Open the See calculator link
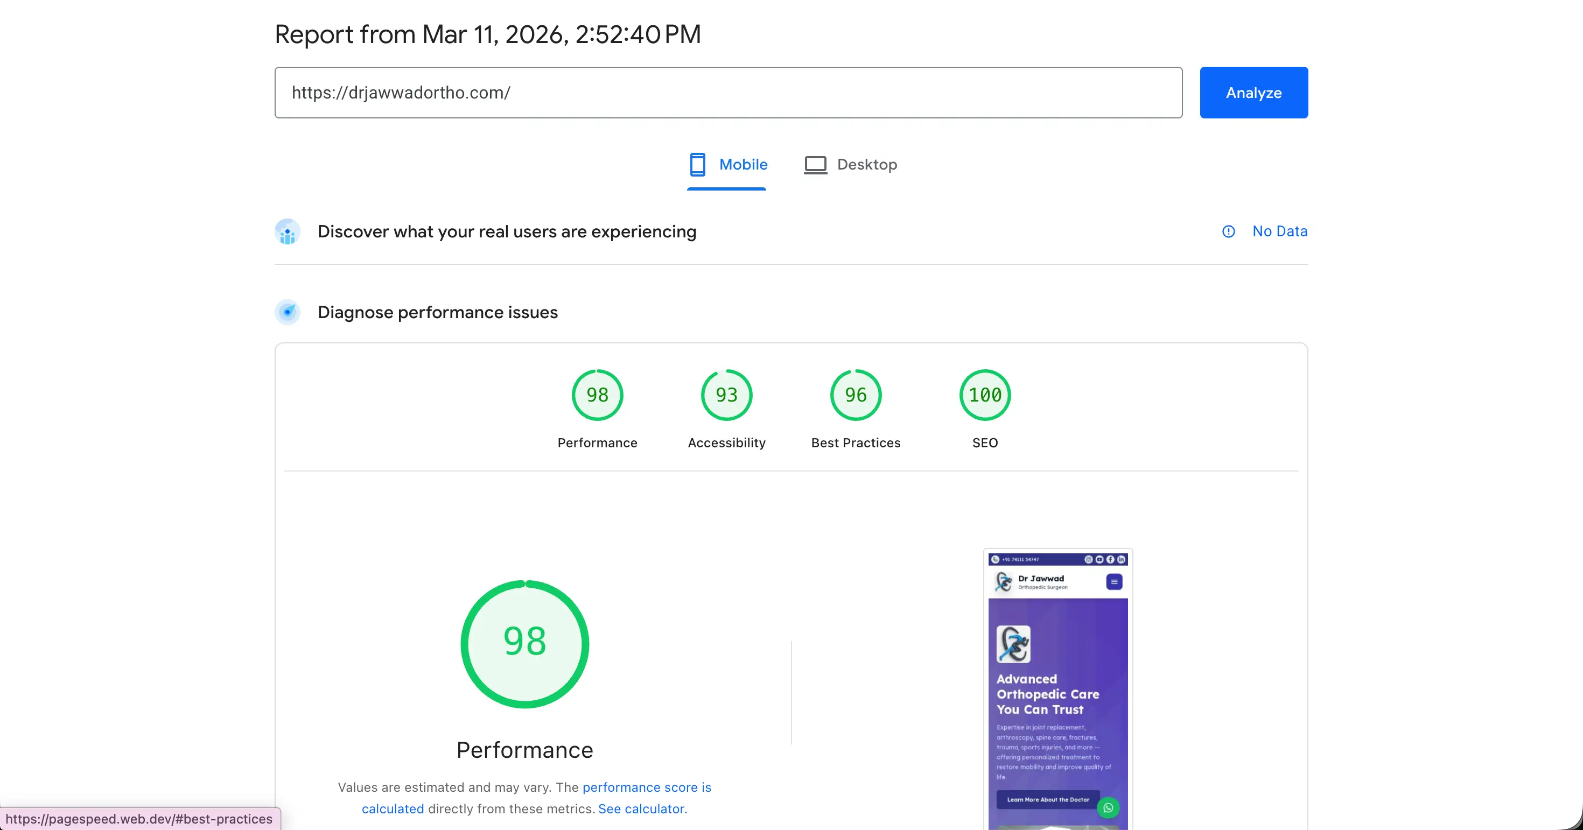Viewport: 1583px width, 830px height. pos(642,808)
